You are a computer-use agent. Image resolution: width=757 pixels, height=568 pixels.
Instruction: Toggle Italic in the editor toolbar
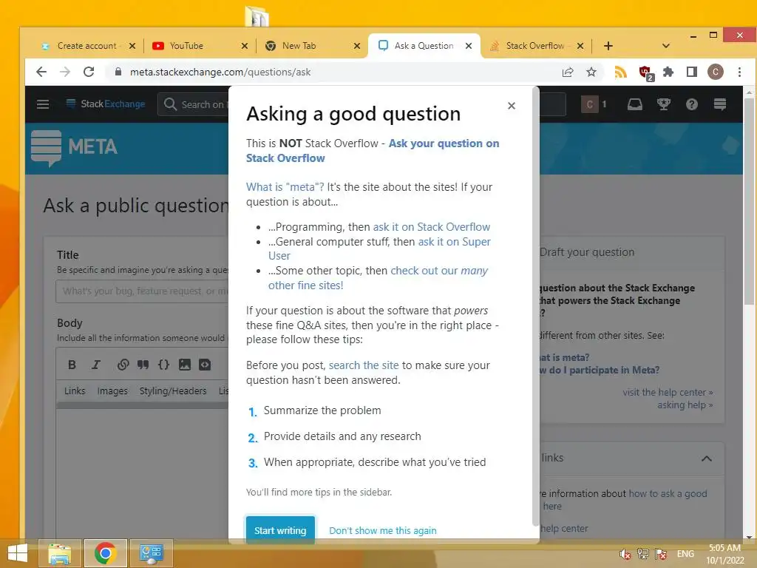click(x=95, y=365)
